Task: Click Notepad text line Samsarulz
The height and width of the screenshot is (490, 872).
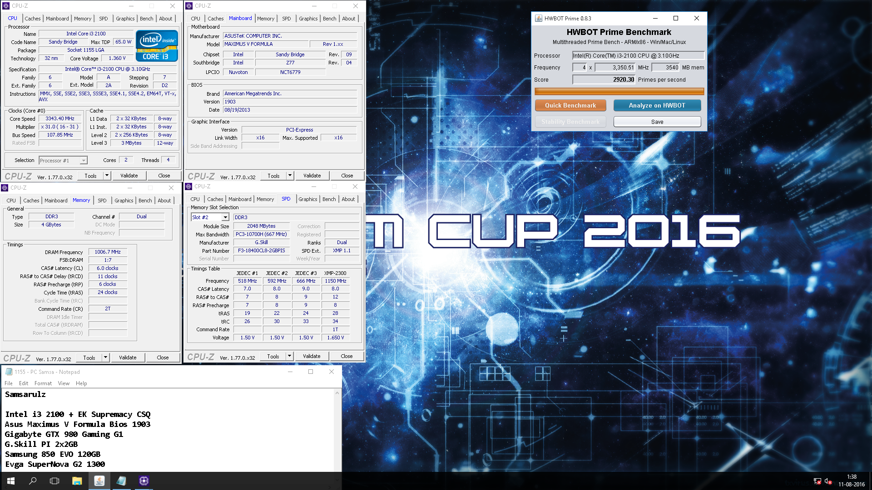Action: pyautogui.click(x=25, y=395)
